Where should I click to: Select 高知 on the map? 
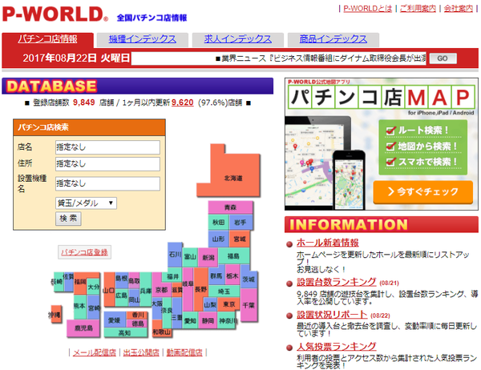pos(125,332)
